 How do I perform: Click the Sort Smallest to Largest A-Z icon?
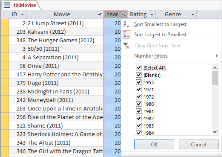pyautogui.click(x=126, y=24)
